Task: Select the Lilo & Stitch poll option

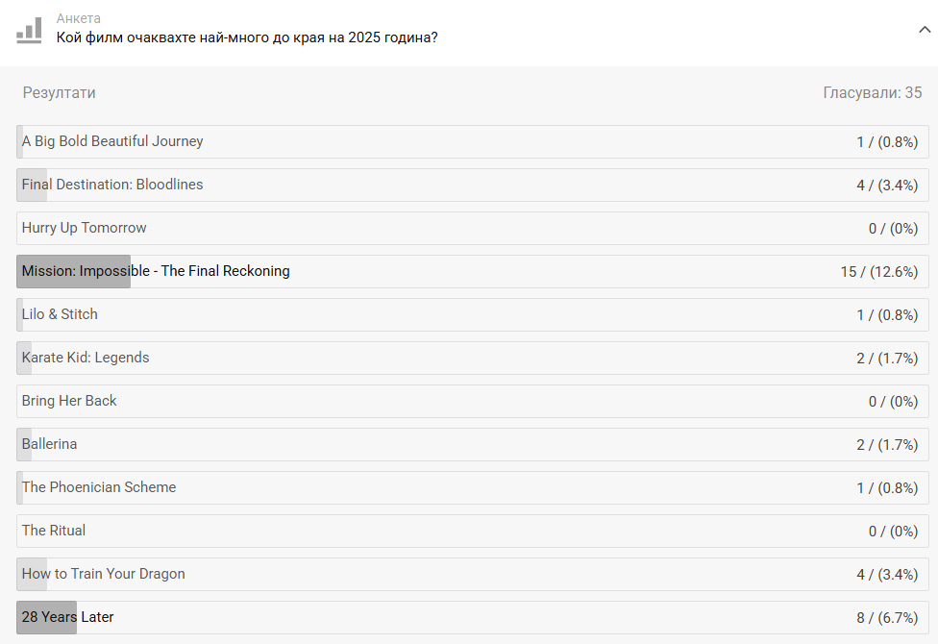Action: pyautogui.click(x=473, y=315)
